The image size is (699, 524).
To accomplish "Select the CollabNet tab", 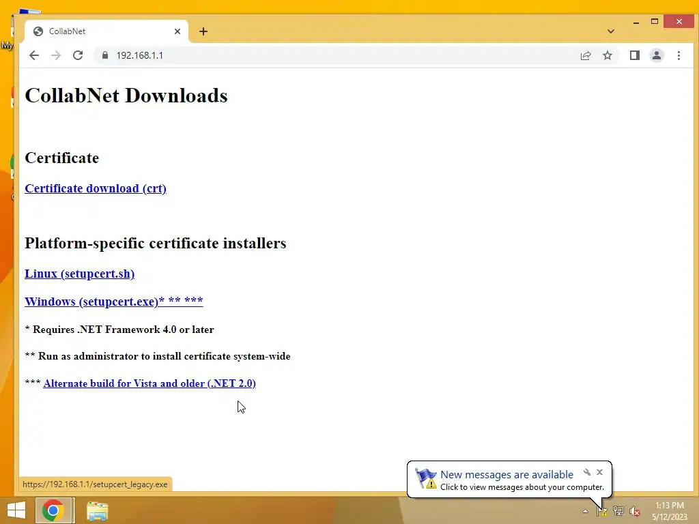I will pos(106,31).
